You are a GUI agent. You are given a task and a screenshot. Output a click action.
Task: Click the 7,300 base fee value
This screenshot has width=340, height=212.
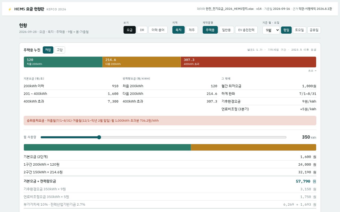coord(113,101)
